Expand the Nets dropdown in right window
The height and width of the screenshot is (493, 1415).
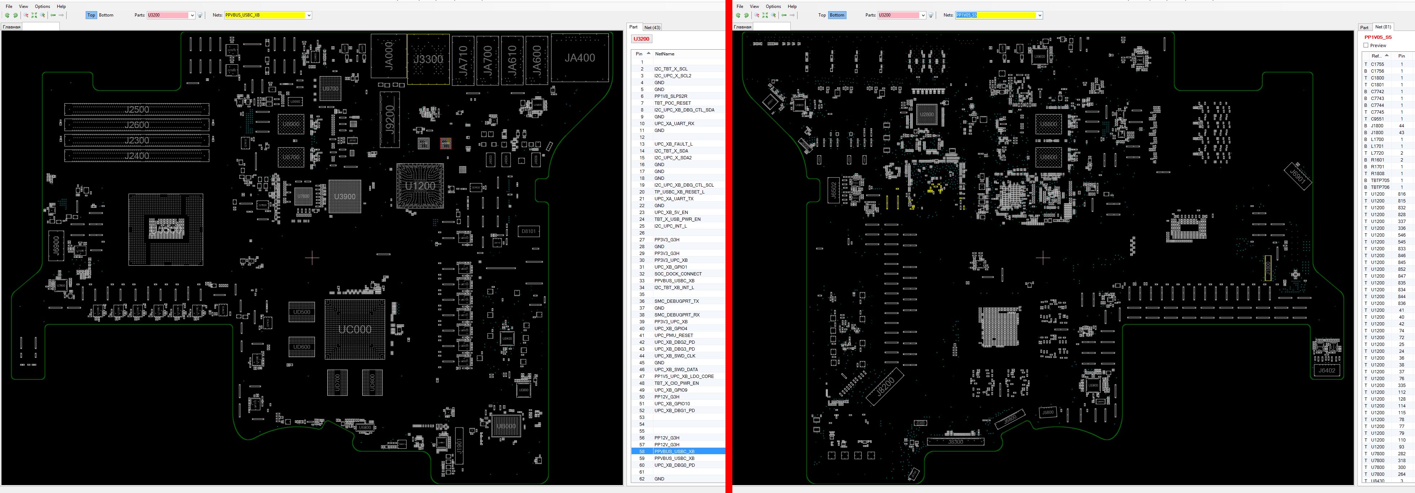point(1040,15)
